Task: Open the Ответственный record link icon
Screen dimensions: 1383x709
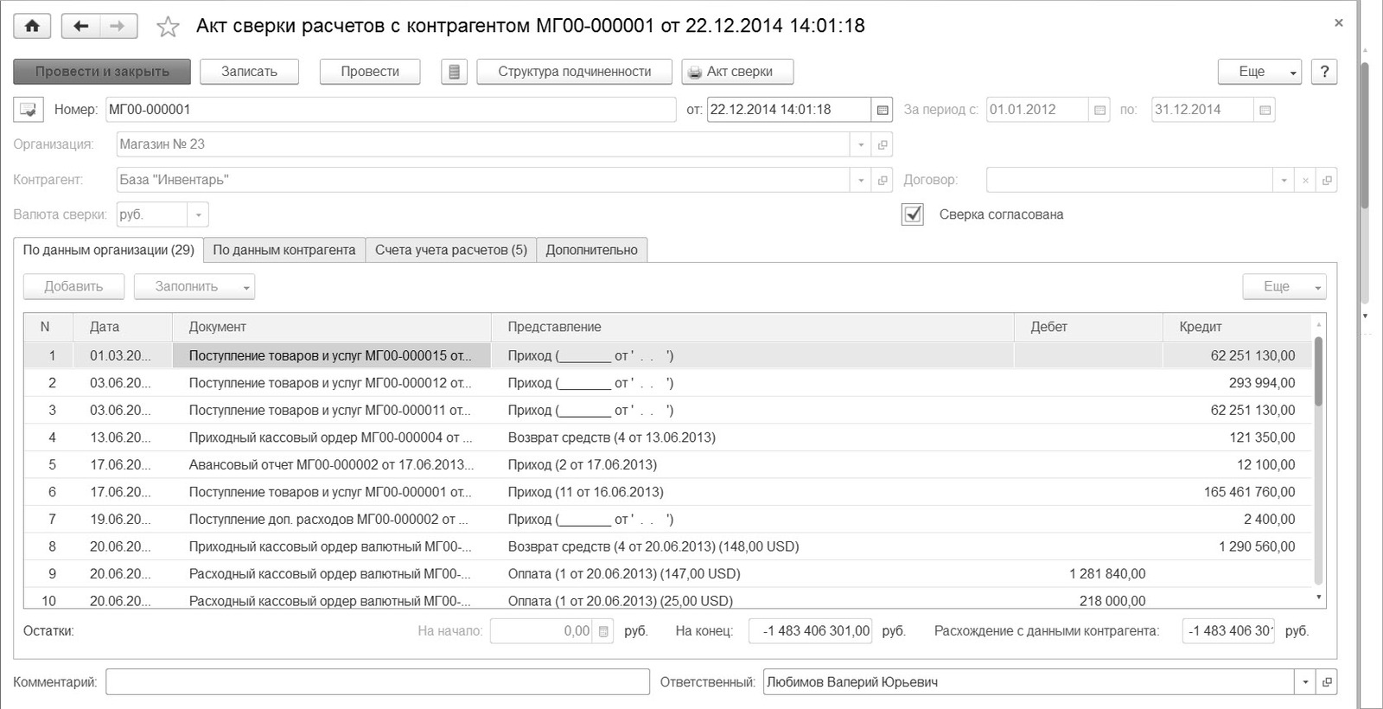Action: click(x=1327, y=682)
